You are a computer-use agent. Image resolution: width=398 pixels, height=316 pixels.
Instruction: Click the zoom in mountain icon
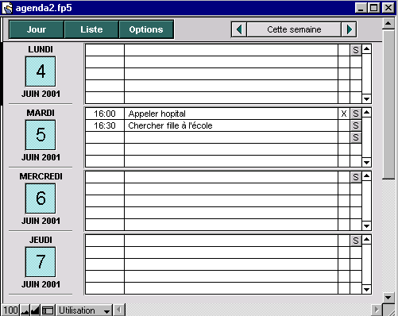coord(35,310)
